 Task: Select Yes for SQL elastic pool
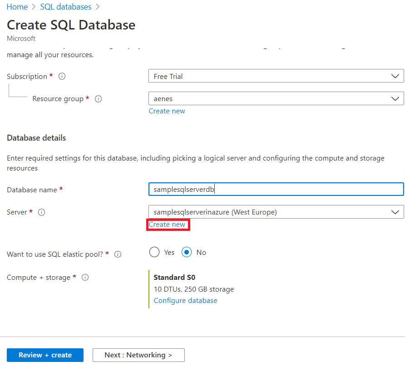point(154,252)
